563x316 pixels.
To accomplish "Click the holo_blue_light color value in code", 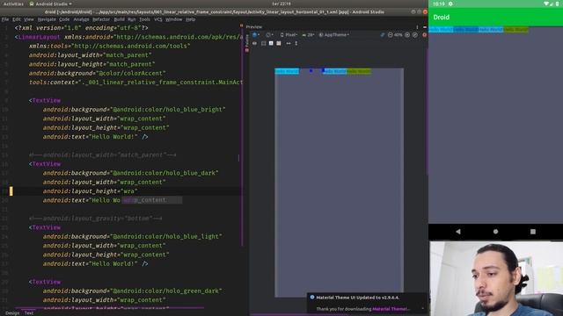I will [166, 236].
